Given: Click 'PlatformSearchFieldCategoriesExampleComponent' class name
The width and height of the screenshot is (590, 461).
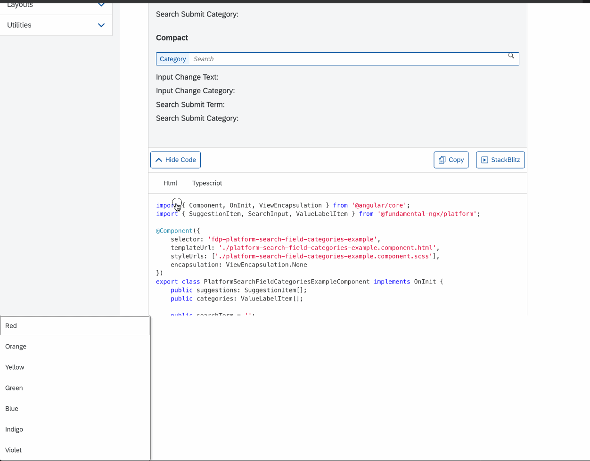Looking at the screenshot, I should 287,282.
